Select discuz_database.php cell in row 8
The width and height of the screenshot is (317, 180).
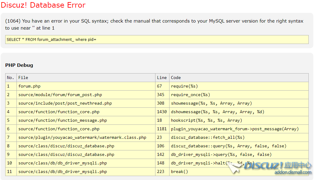86,146
